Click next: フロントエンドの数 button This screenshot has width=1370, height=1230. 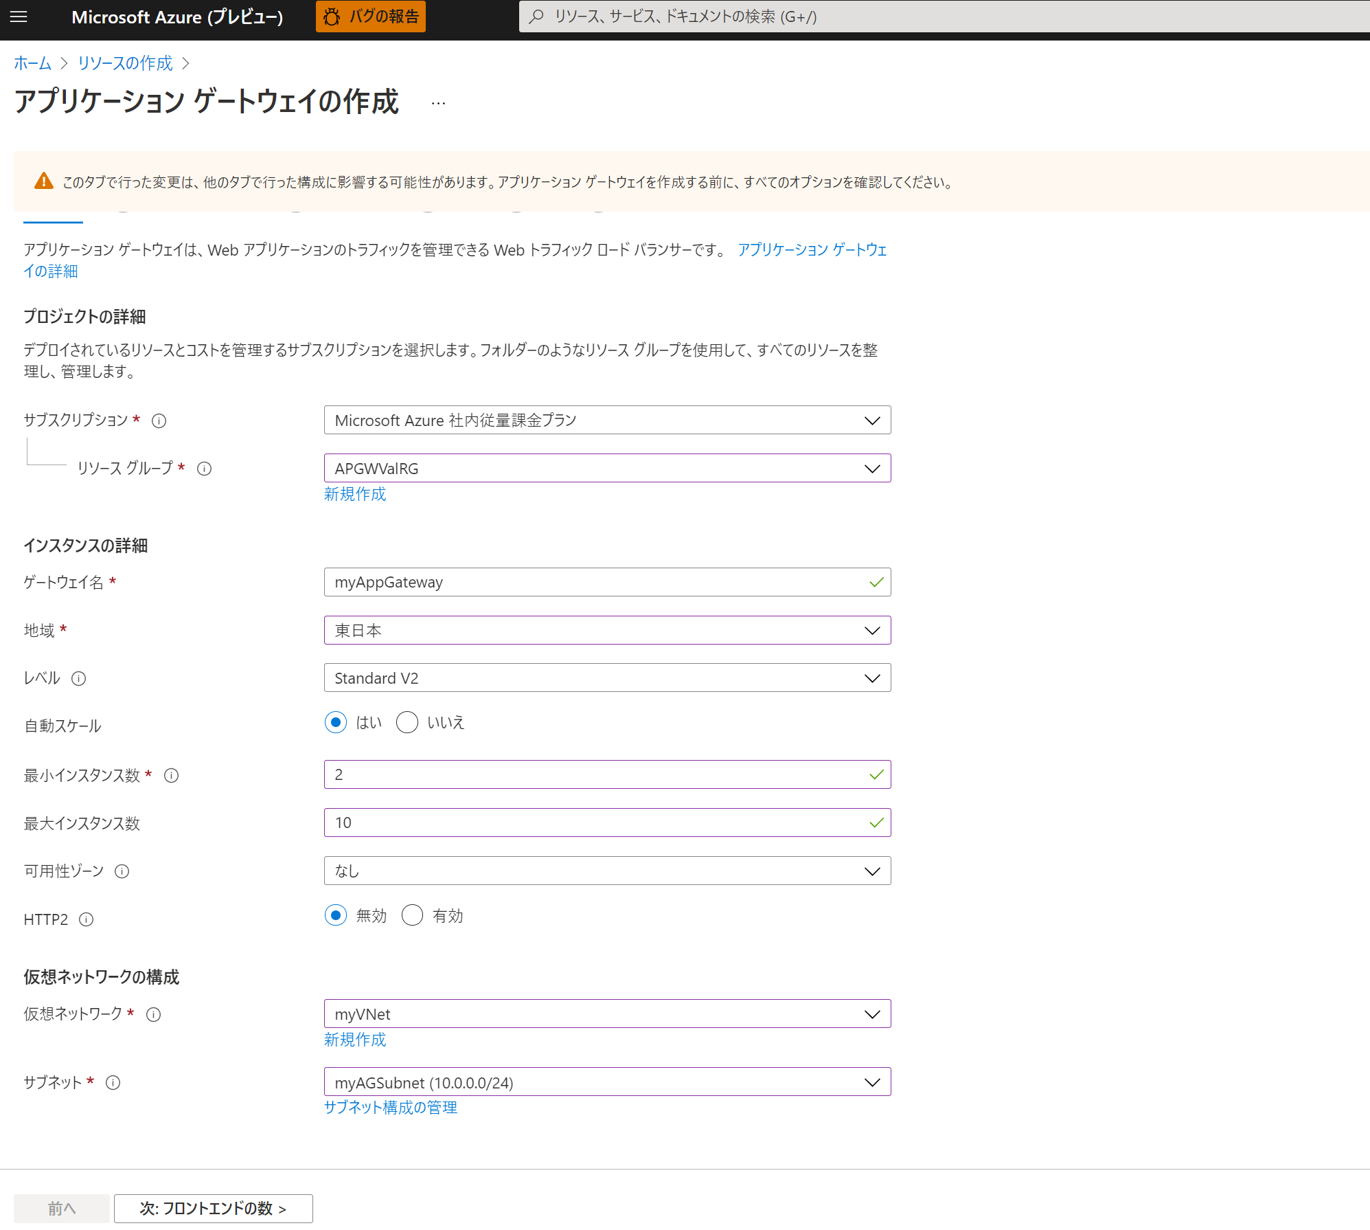(213, 1208)
